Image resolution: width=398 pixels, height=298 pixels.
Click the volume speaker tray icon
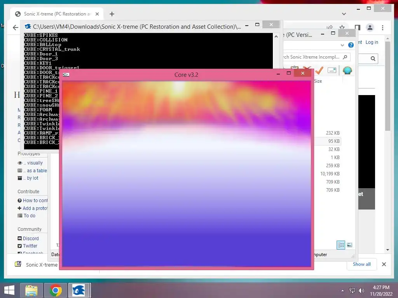(361, 291)
